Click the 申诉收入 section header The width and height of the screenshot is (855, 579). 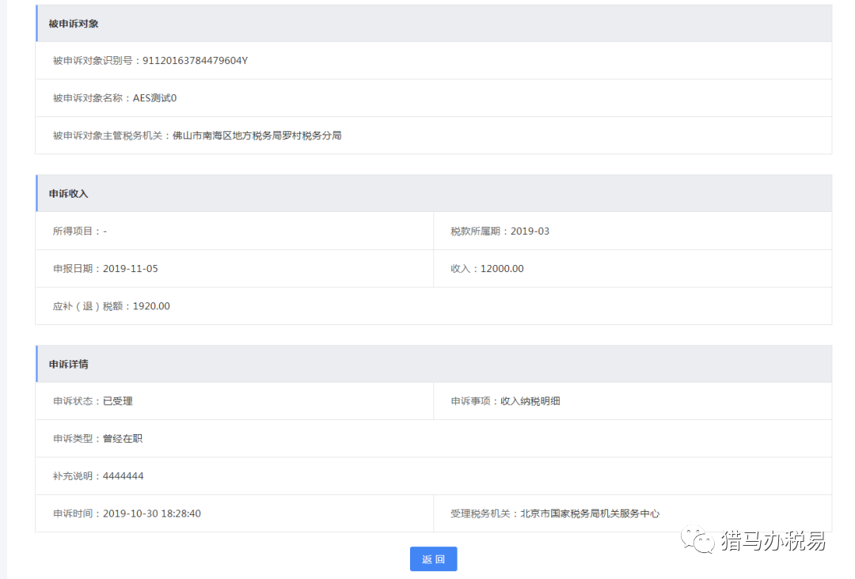(434, 193)
